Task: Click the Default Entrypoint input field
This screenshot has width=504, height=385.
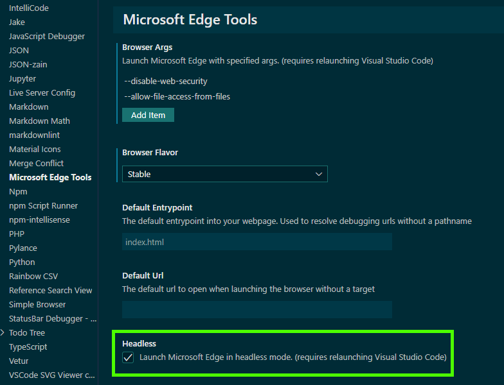Action: click(x=257, y=242)
